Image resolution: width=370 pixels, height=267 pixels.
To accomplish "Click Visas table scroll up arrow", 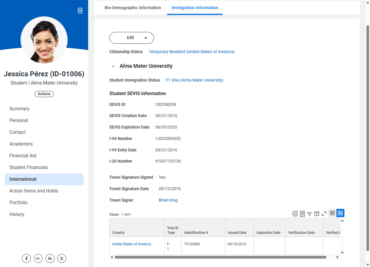I will point(342,220).
